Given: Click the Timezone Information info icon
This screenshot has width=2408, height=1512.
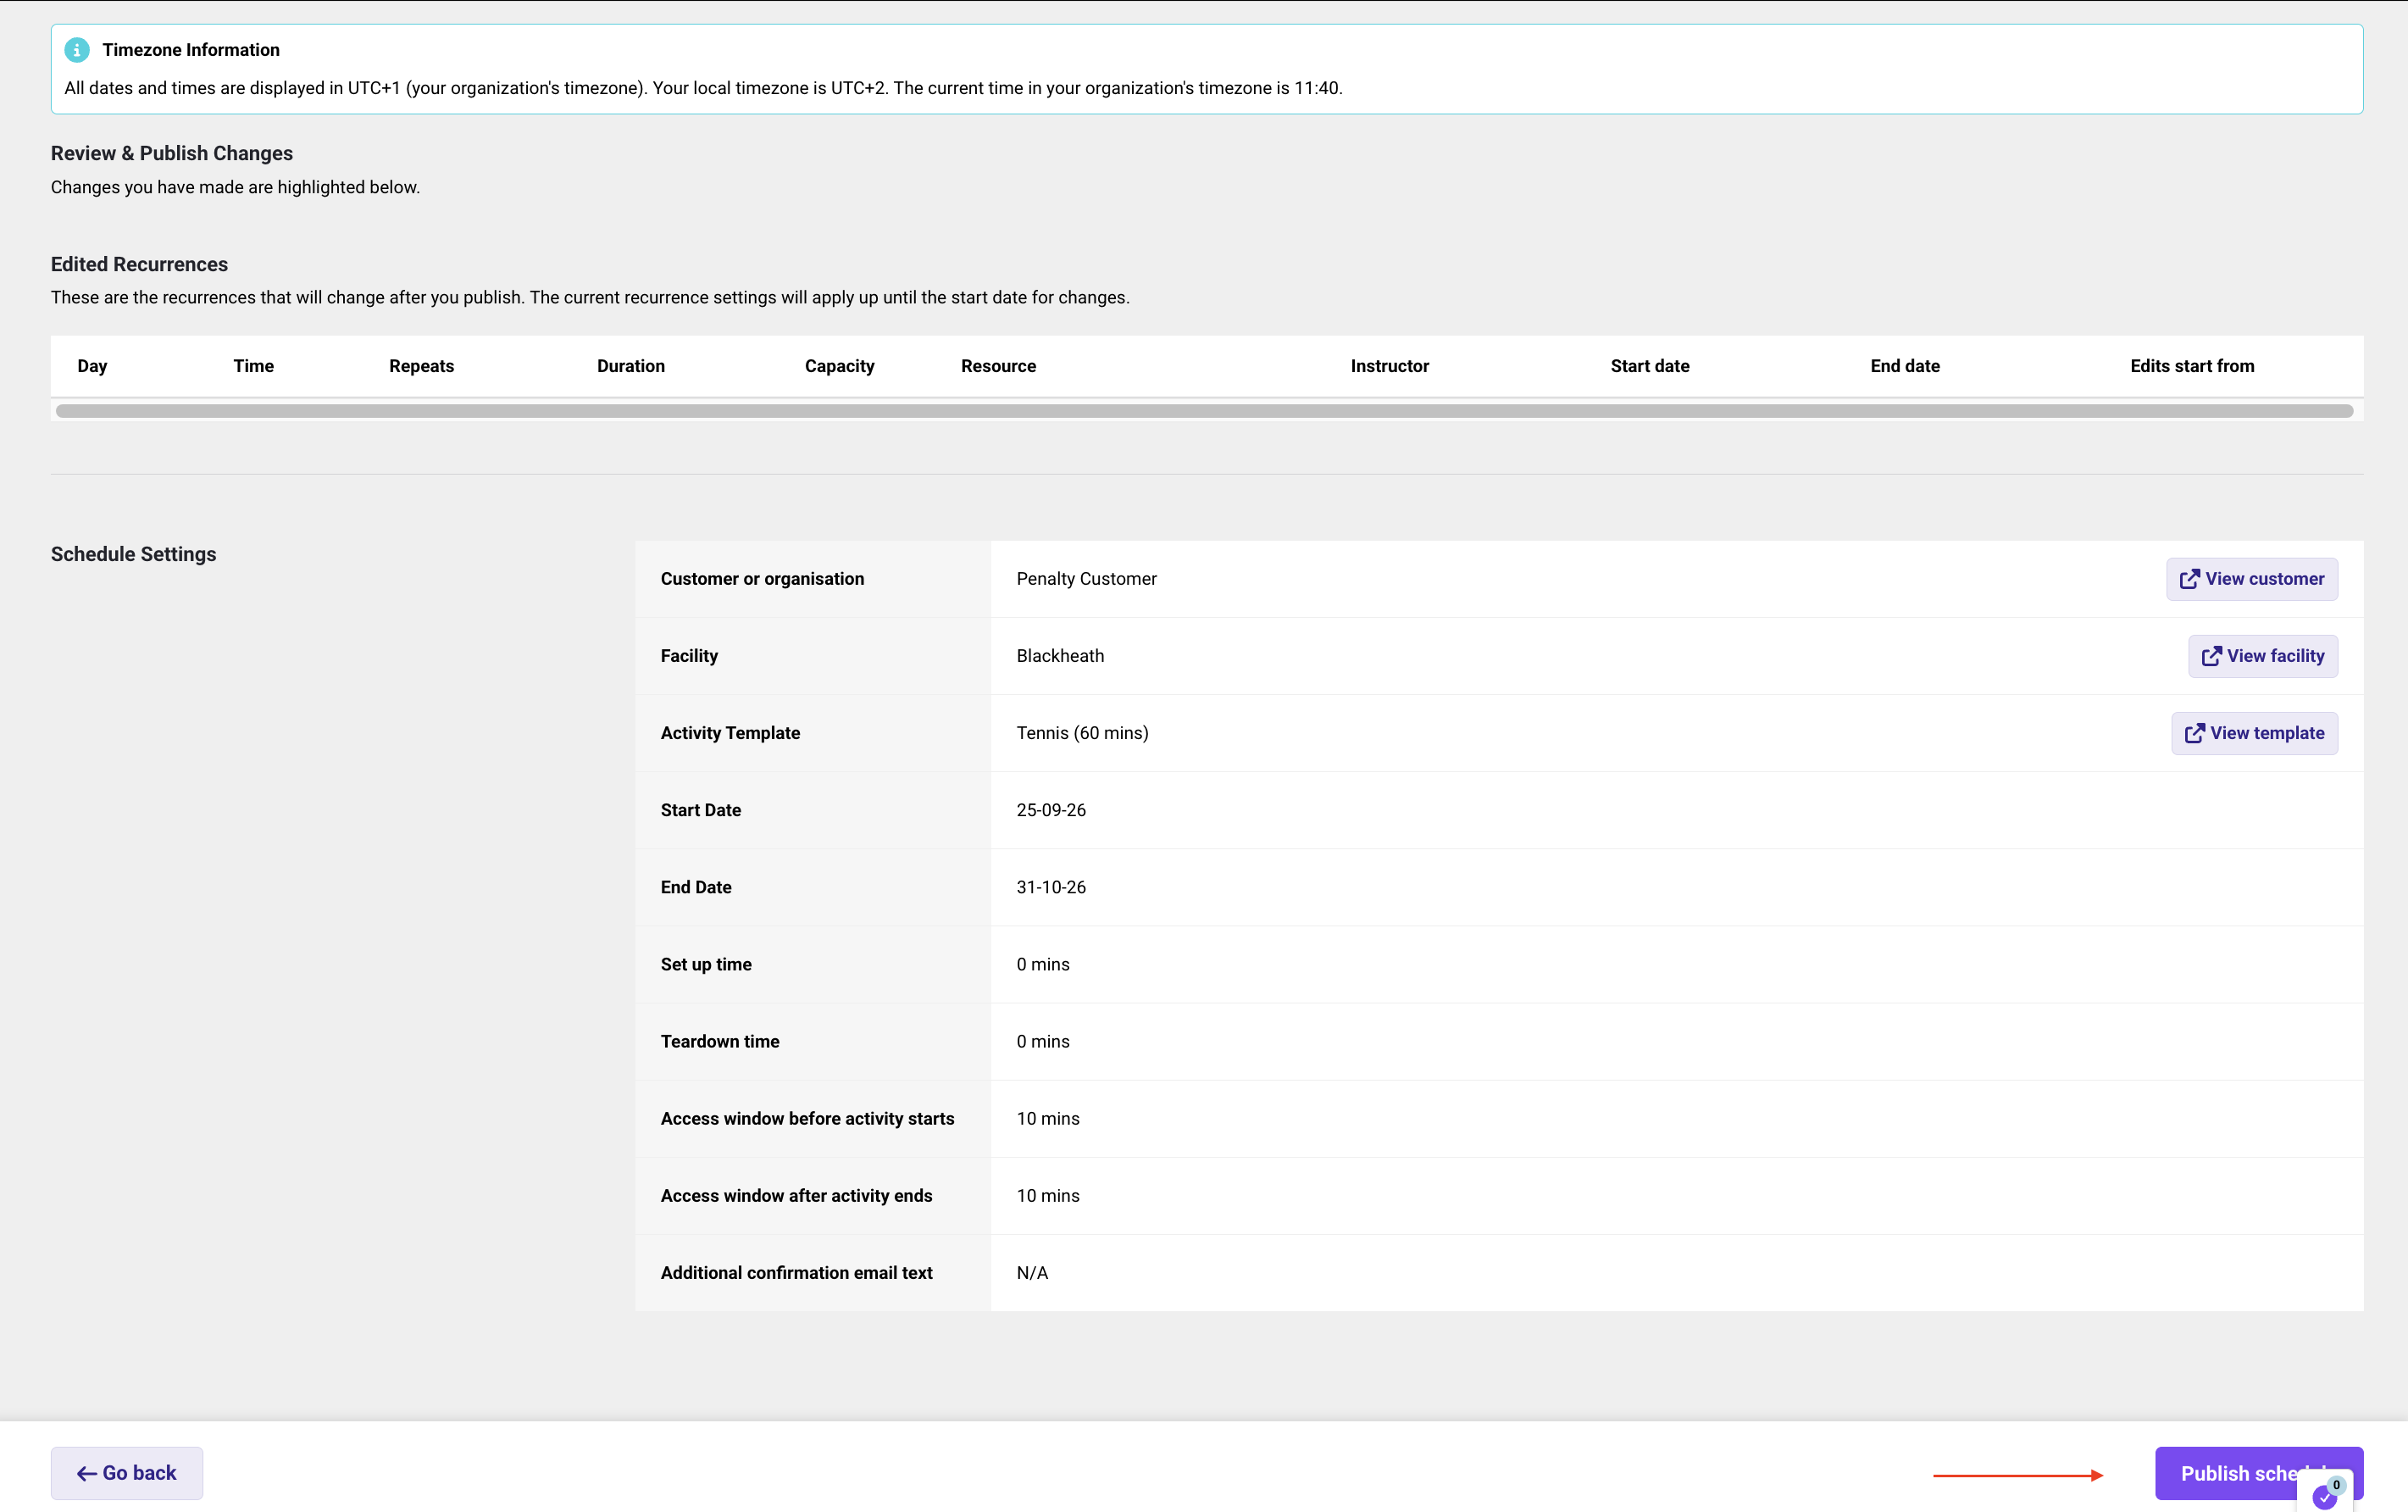Looking at the screenshot, I should [x=77, y=50].
